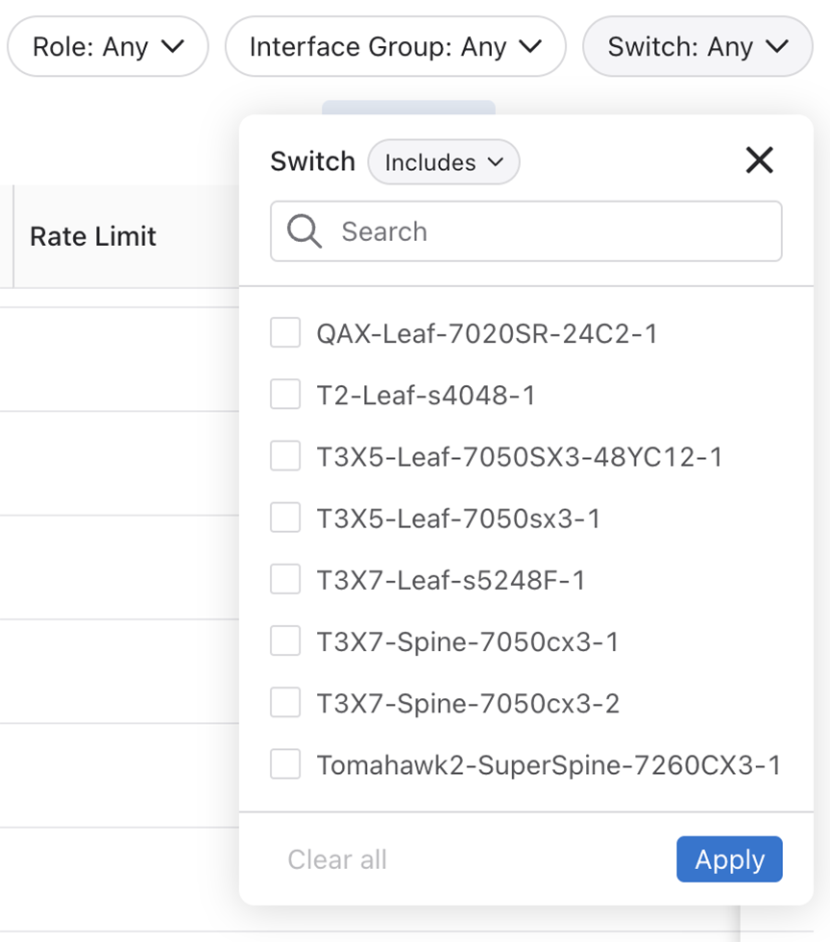
Task: Select the T3X7-Spine-7050cx3-2 checkbox
Action: coord(285,703)
